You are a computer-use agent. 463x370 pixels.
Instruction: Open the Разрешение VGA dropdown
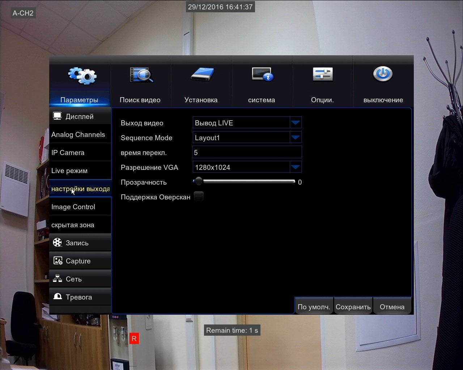[x=247, y=167]
